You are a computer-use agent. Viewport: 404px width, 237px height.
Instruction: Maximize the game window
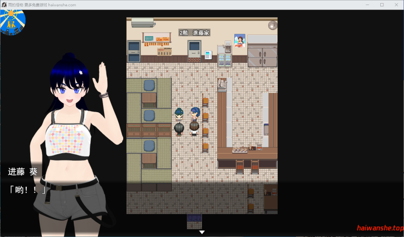point(381,5)
